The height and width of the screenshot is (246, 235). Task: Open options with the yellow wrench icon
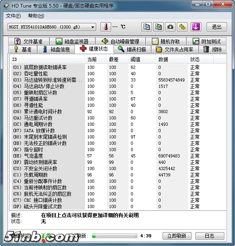pyautogui.click(x=182, y=27)
